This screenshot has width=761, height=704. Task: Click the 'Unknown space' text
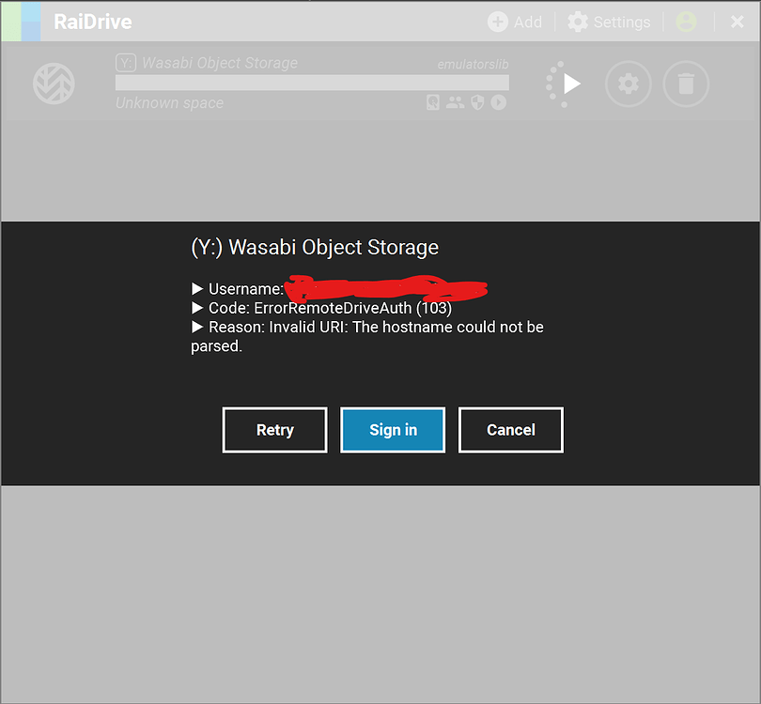coord(169,103)
